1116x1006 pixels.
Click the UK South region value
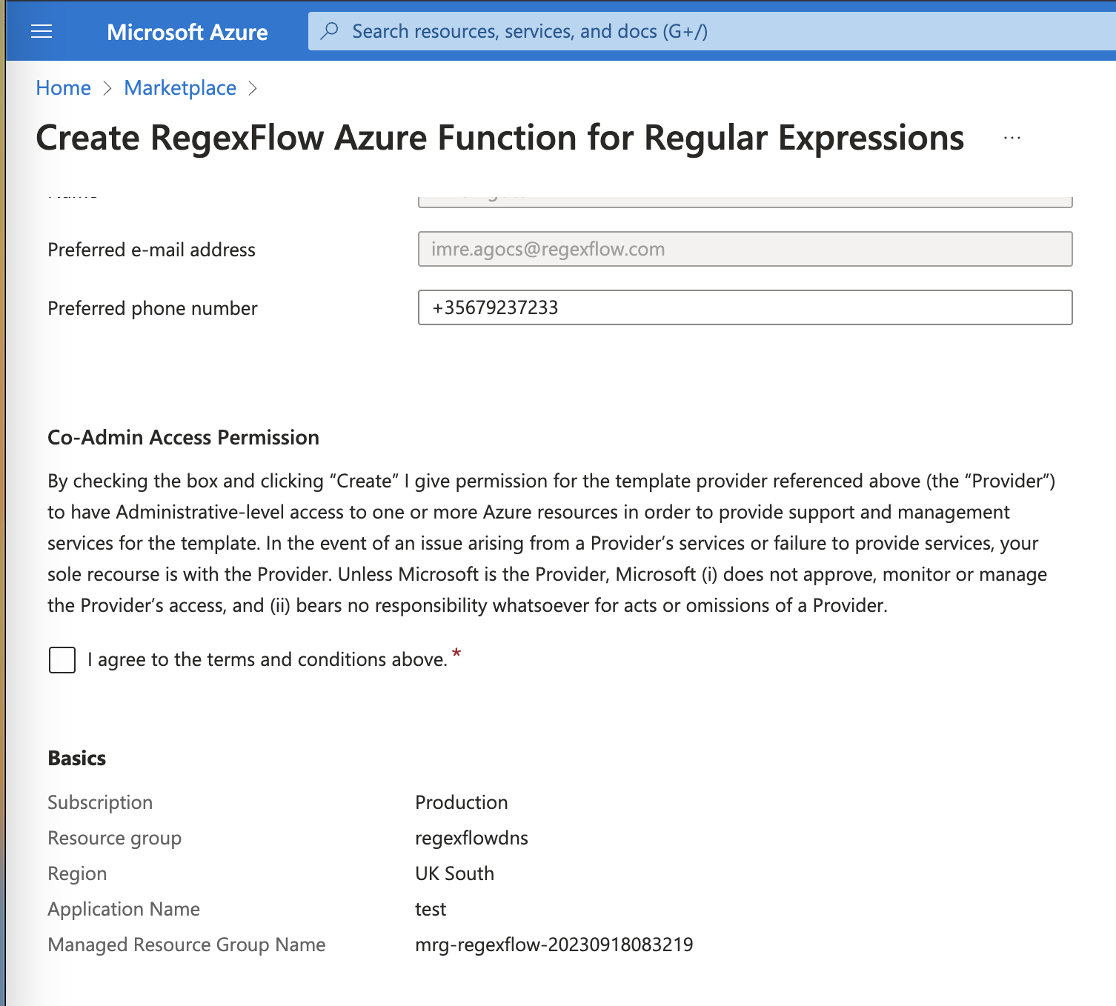pos(454,873)
